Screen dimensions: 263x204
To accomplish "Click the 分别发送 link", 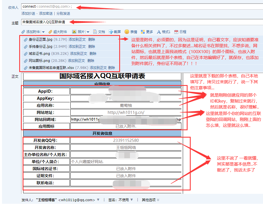I will pyautogui.click(x=63, y=14).
